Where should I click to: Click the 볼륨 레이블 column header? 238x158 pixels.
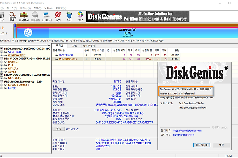(59, 51)
